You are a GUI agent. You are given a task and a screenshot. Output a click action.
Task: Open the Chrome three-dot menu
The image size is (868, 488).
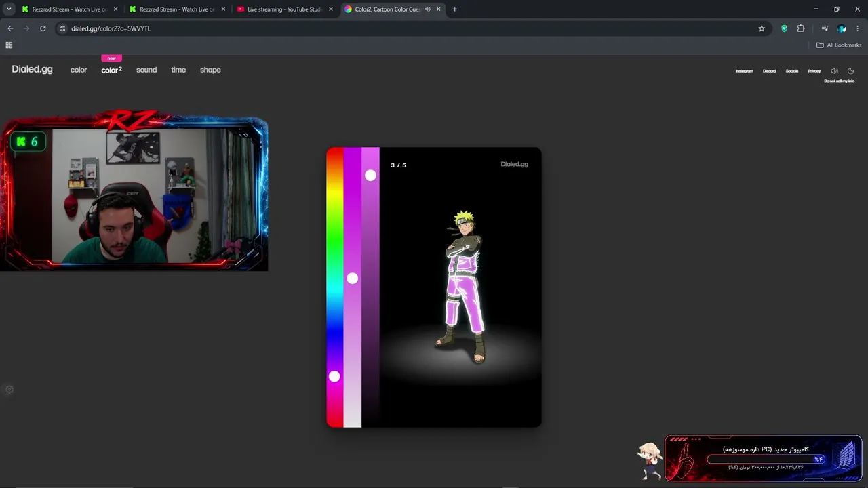pyautogui.click(x=858, y=28)
